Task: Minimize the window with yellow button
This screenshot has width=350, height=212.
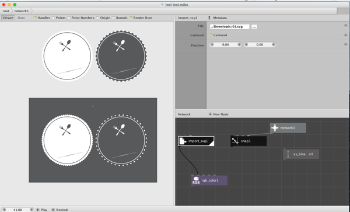Action: [x=9, y=5]
